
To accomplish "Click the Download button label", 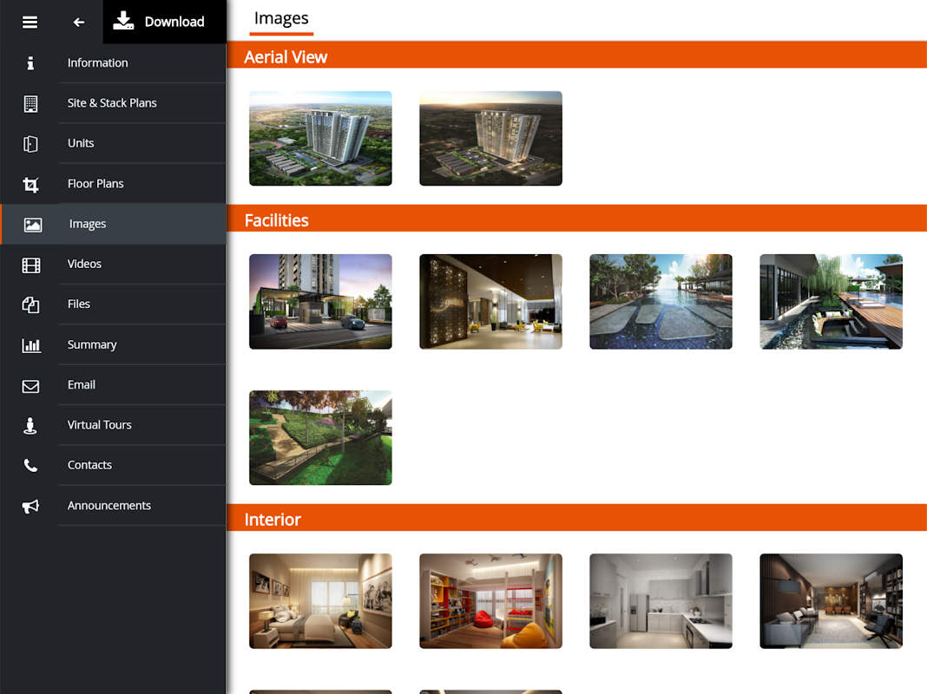I will tap(174, 22).
